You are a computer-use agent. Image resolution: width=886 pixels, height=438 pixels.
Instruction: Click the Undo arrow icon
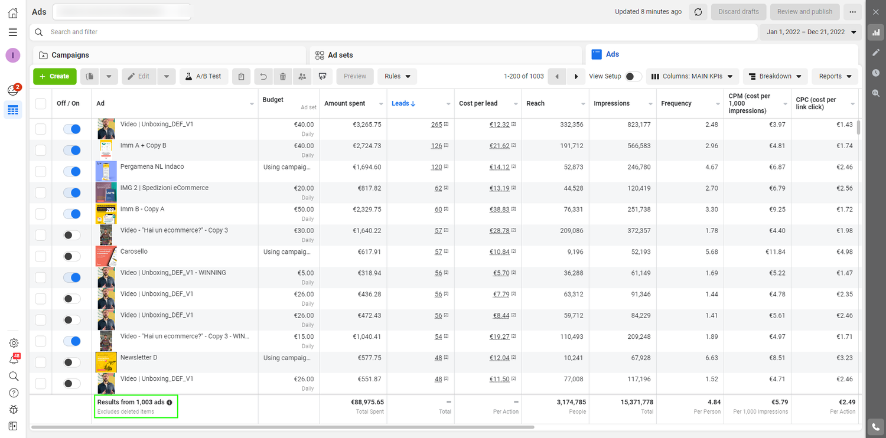pos(263,76)
